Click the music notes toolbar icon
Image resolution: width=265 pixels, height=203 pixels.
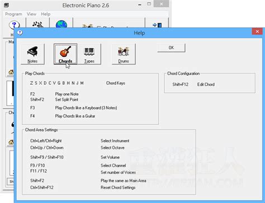point(37,24)
